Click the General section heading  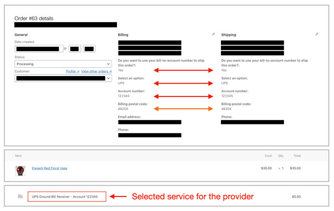pyautogui.click(x=21, y=34)
